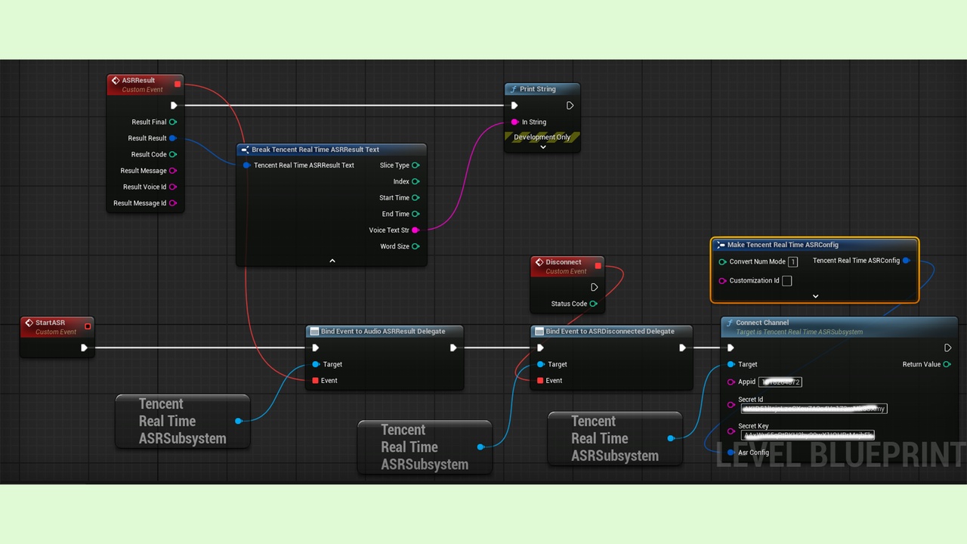The width and height of the screenshot is (967, 544).
Task: Click the Secret Key input pin
Action: [x=731, y=431]
